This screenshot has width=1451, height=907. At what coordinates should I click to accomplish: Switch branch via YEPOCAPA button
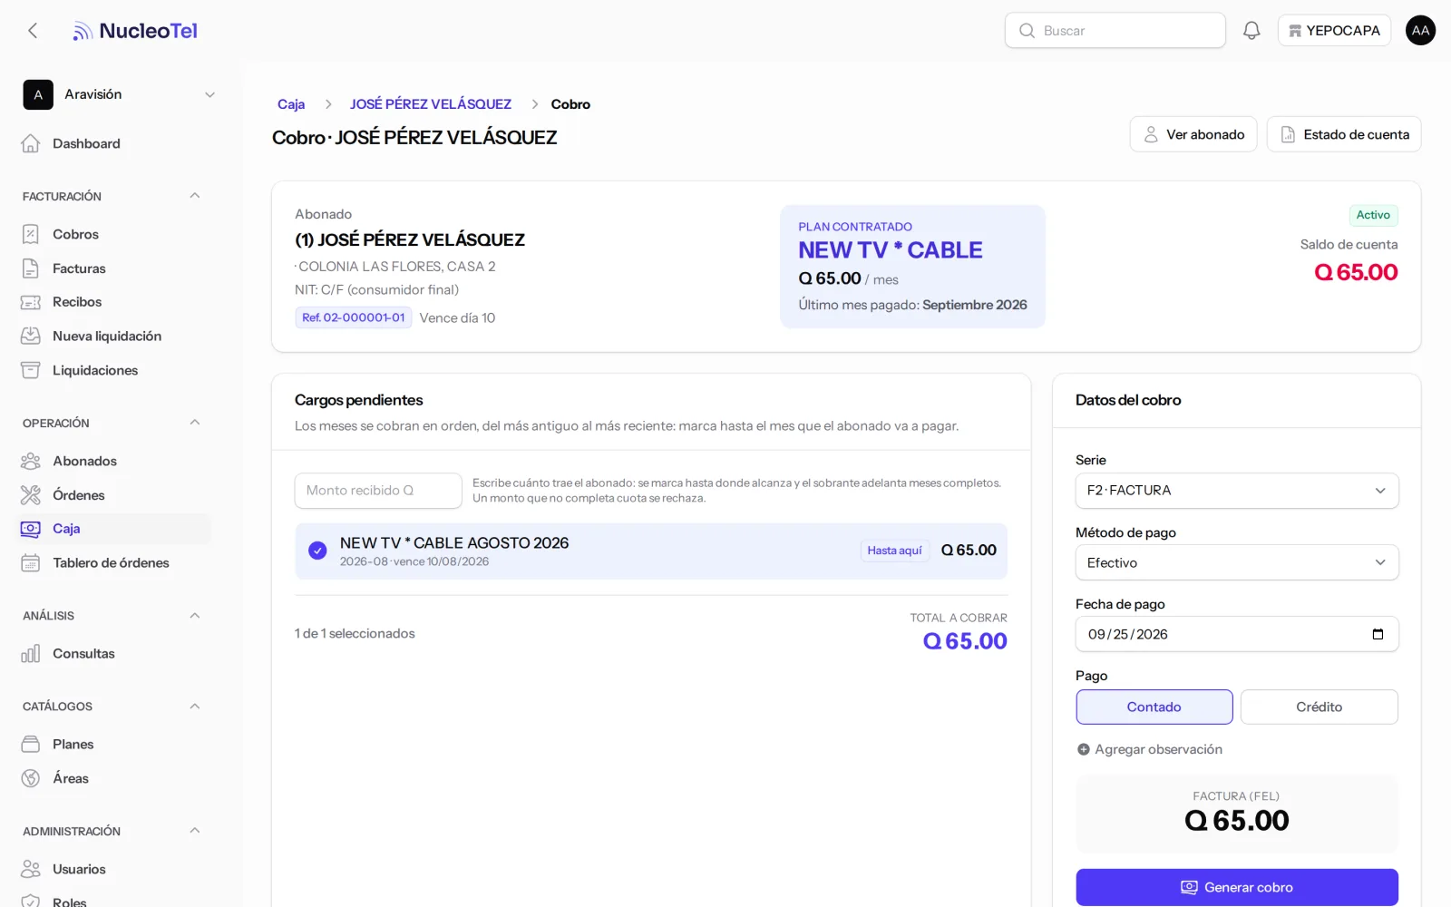[1334, 31]
